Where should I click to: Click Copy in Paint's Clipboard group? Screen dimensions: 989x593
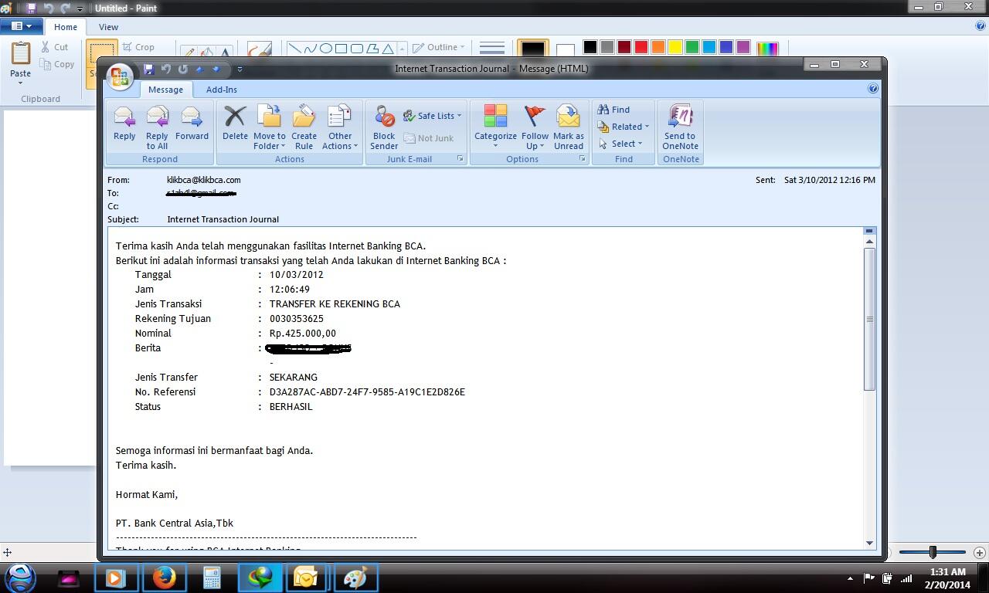point(58,64)
